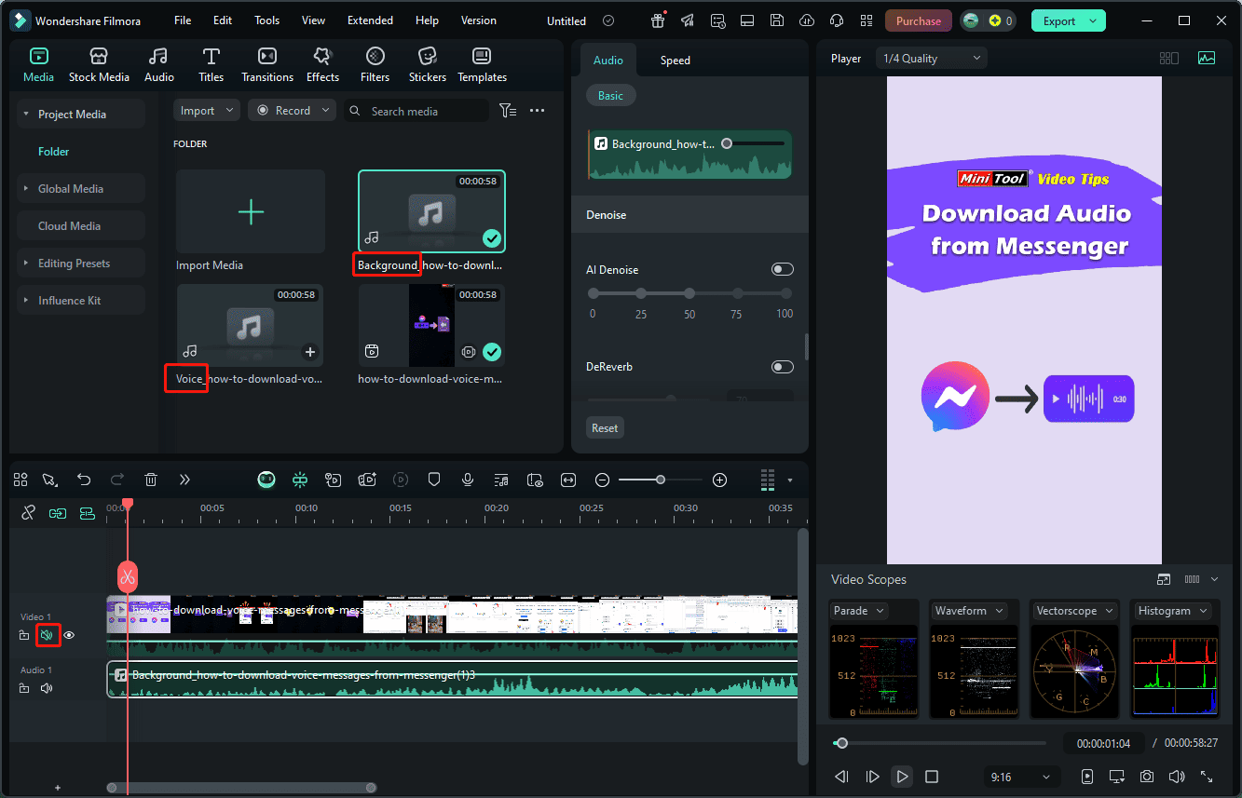Open the Transitions library
The image size is (1242, 798).
tap(267, 65)
